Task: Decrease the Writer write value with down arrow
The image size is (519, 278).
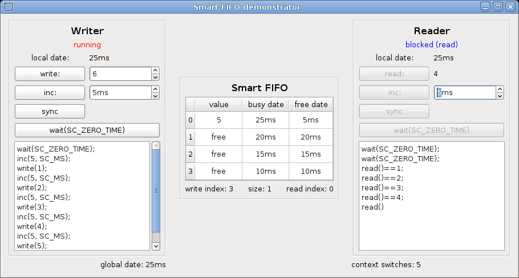Action: coord(156,77)
